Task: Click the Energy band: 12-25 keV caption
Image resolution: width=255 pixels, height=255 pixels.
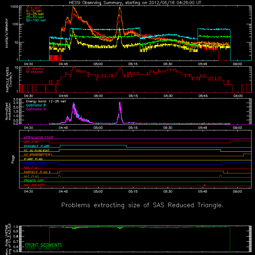Action: tap(46, 101)
